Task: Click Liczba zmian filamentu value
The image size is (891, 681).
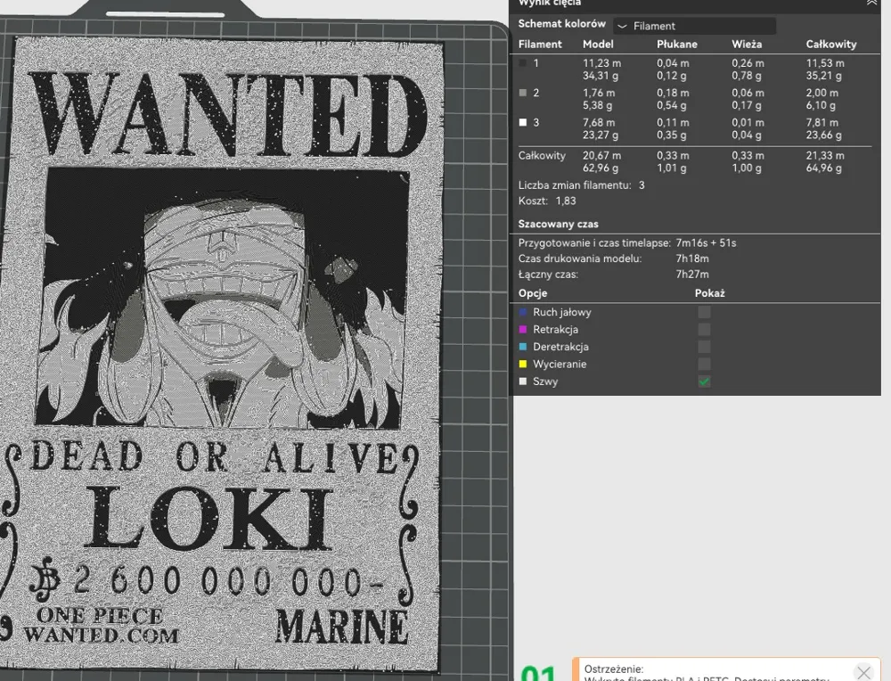Action: (x=642, y=185)
